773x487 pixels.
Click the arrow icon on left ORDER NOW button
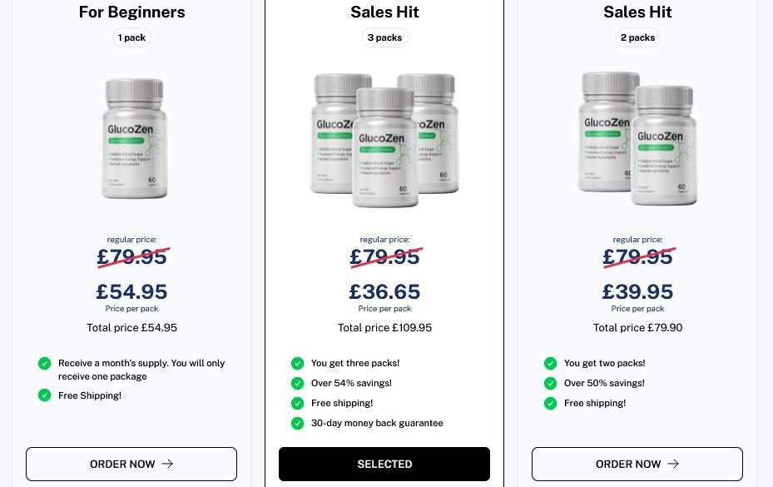point(166,464)
